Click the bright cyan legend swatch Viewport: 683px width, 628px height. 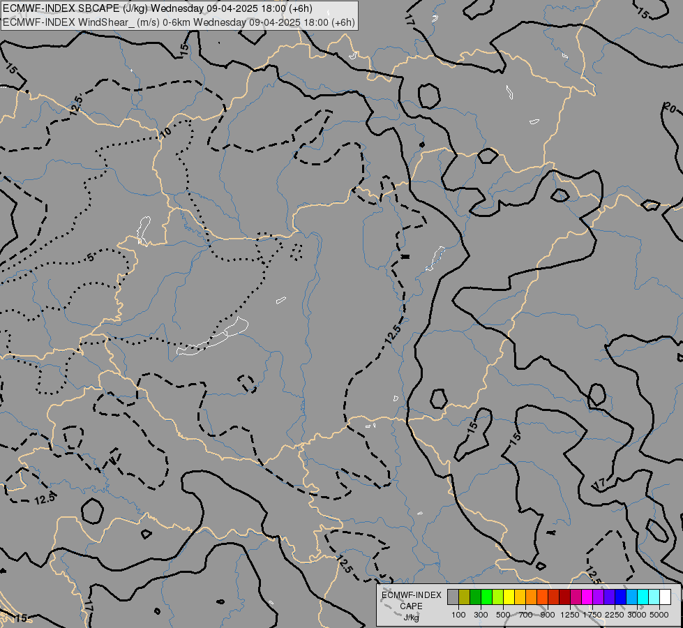(643, 597)
